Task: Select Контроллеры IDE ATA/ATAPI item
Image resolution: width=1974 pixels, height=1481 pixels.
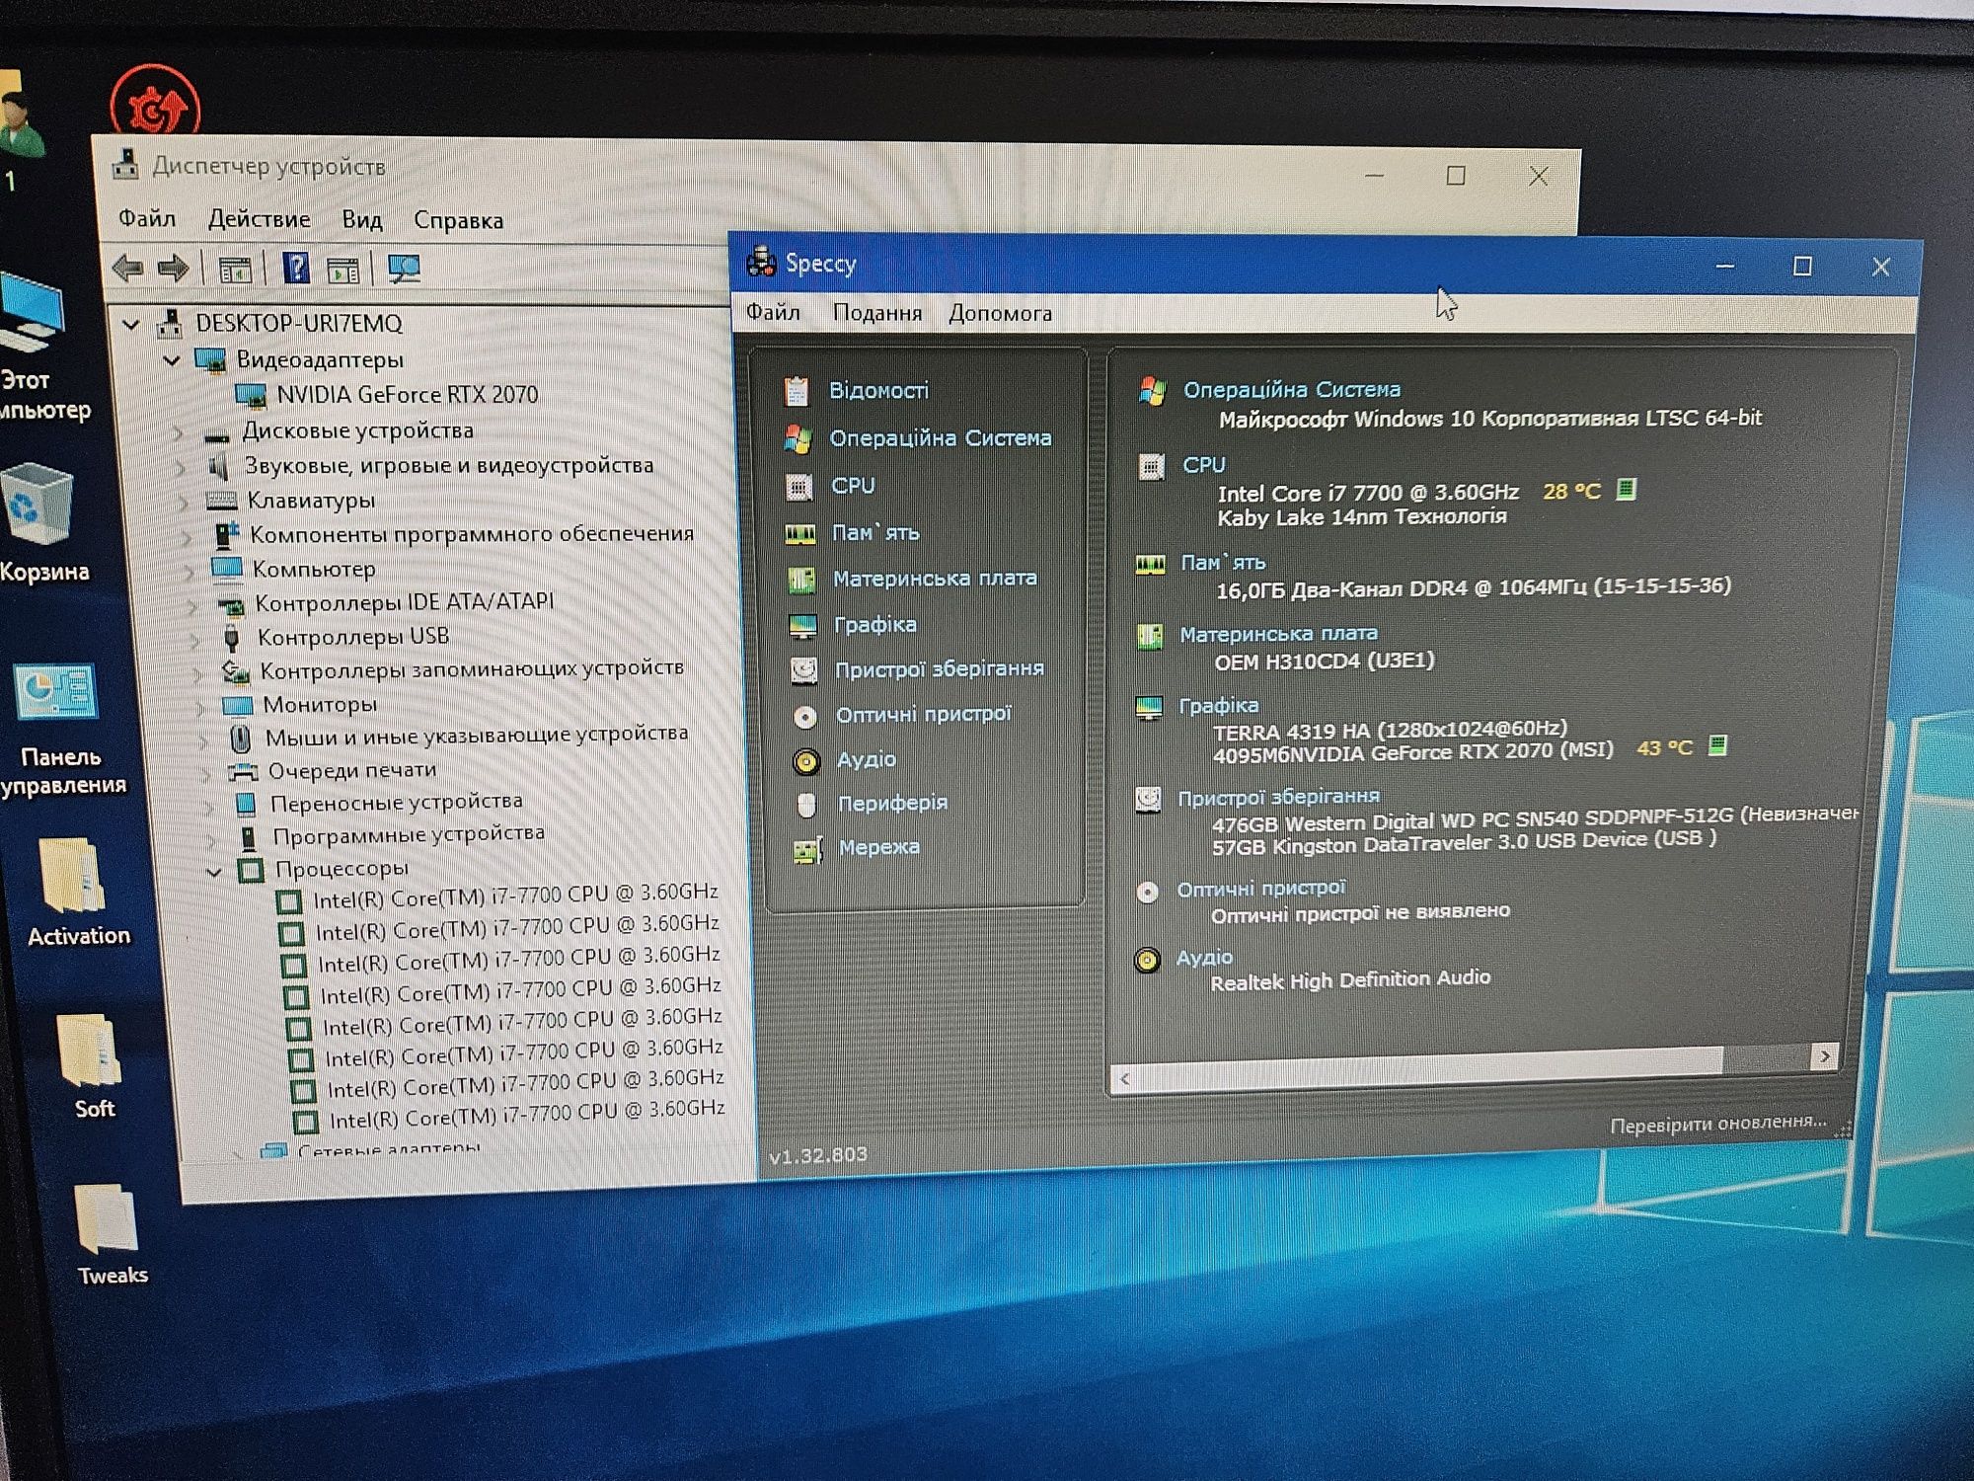Action: (405, 602)
